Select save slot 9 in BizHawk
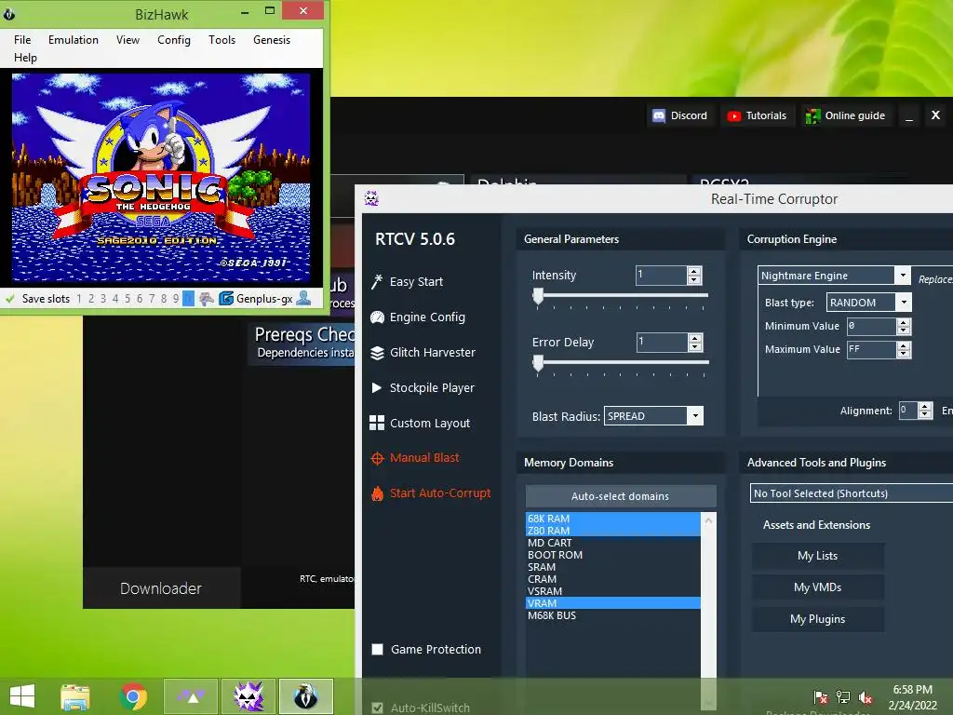Viewport: 953px width, 715px height. click(x=176, y=299)
